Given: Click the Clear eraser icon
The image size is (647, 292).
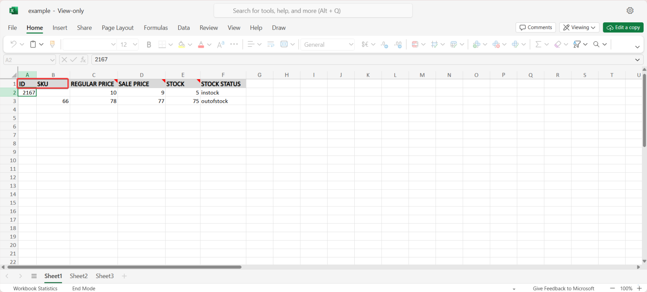Looking at the screenshot, I should click(x=558, y=44).
